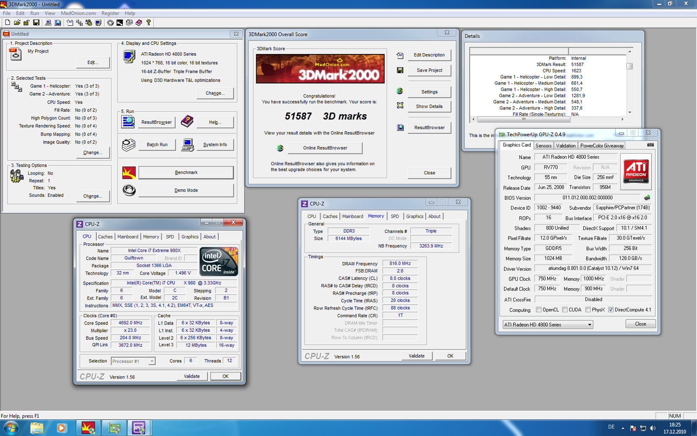Open the Windows Explorer taskbar icon
The width and height of the screenshot is (697, 436).
(x=37, y=428)
